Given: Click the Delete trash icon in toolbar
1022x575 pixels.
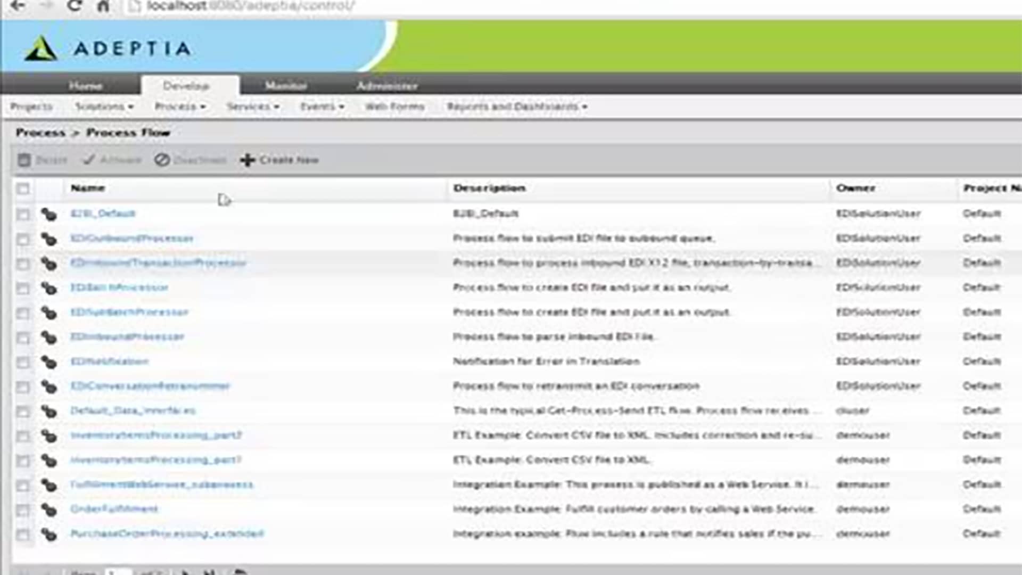Looking at the screenshot, I should (x=24, y=160).
